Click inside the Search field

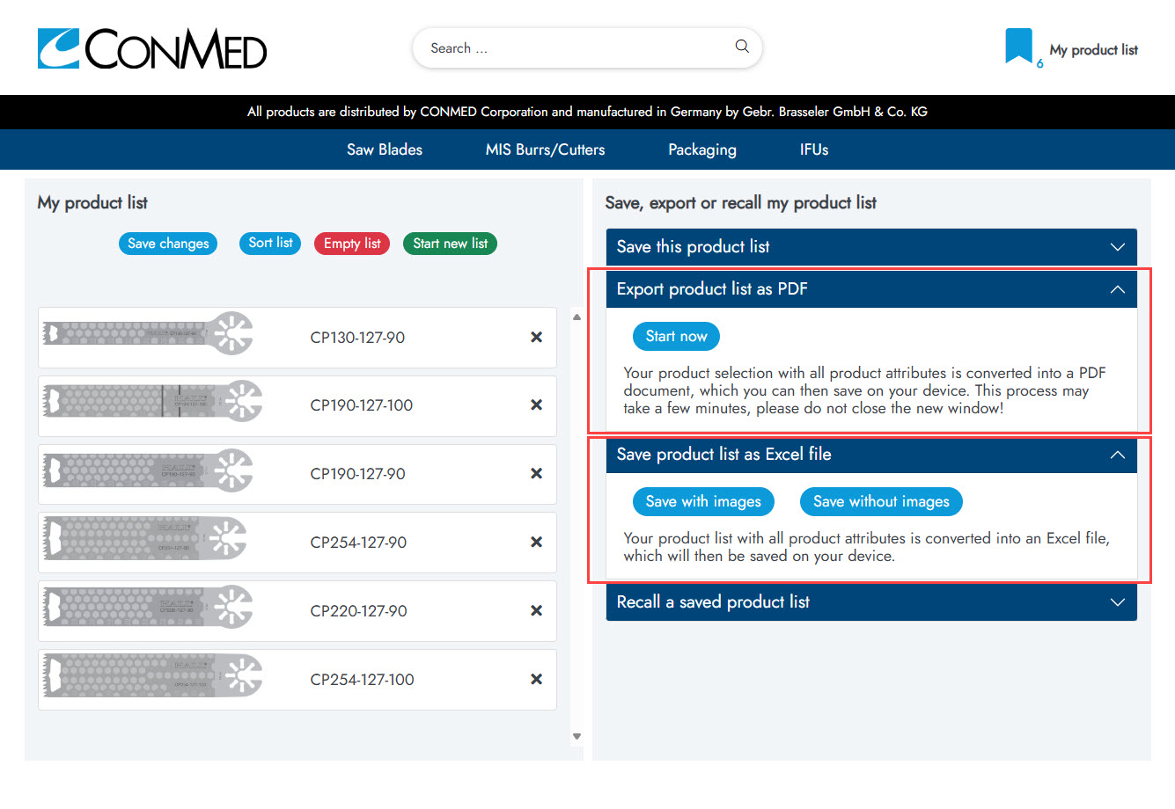tap(572, 47)
